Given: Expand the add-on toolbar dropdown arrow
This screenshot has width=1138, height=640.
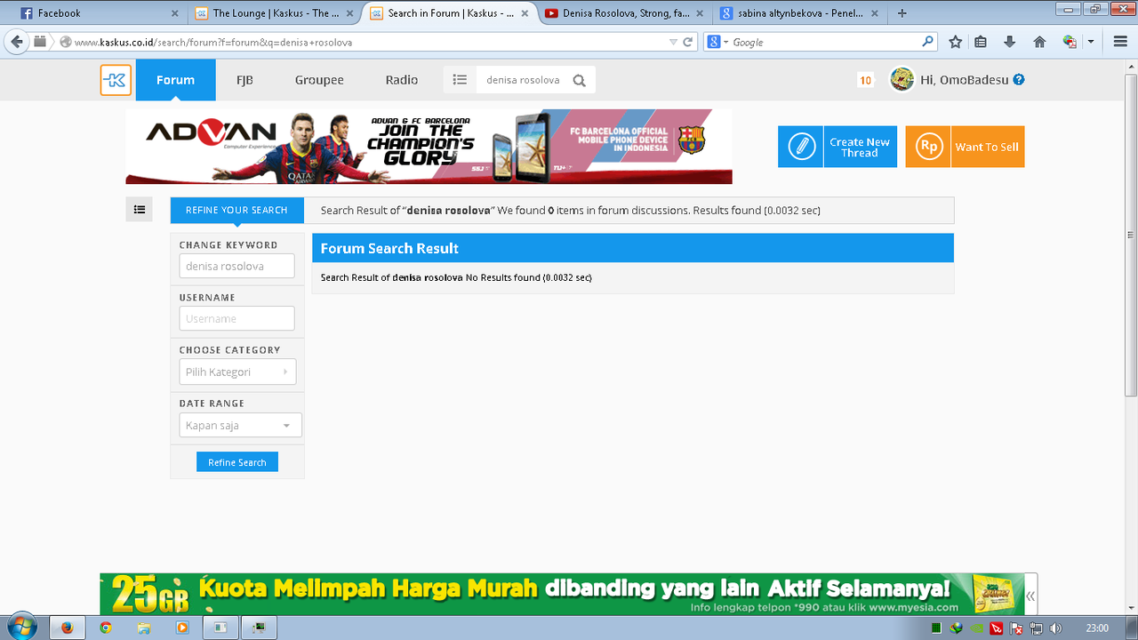Looking at the screenshot, I should click(x=1091, y=42).
